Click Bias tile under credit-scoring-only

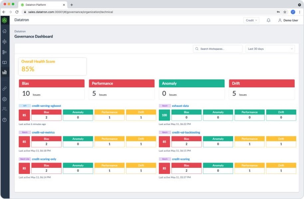[46, 168]
